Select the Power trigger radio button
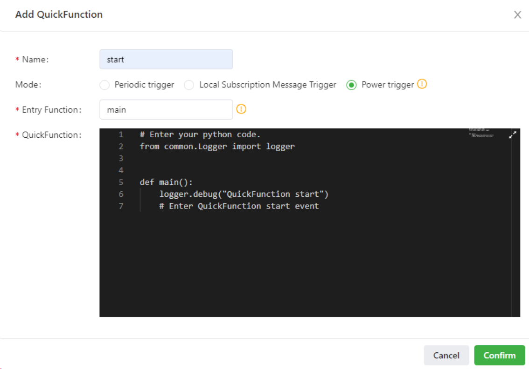The height and width of the screenshot is (369, 529). coord(351,85)
